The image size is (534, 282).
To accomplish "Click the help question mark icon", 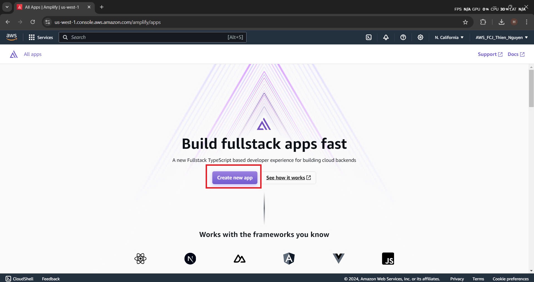I will (403, 37).
